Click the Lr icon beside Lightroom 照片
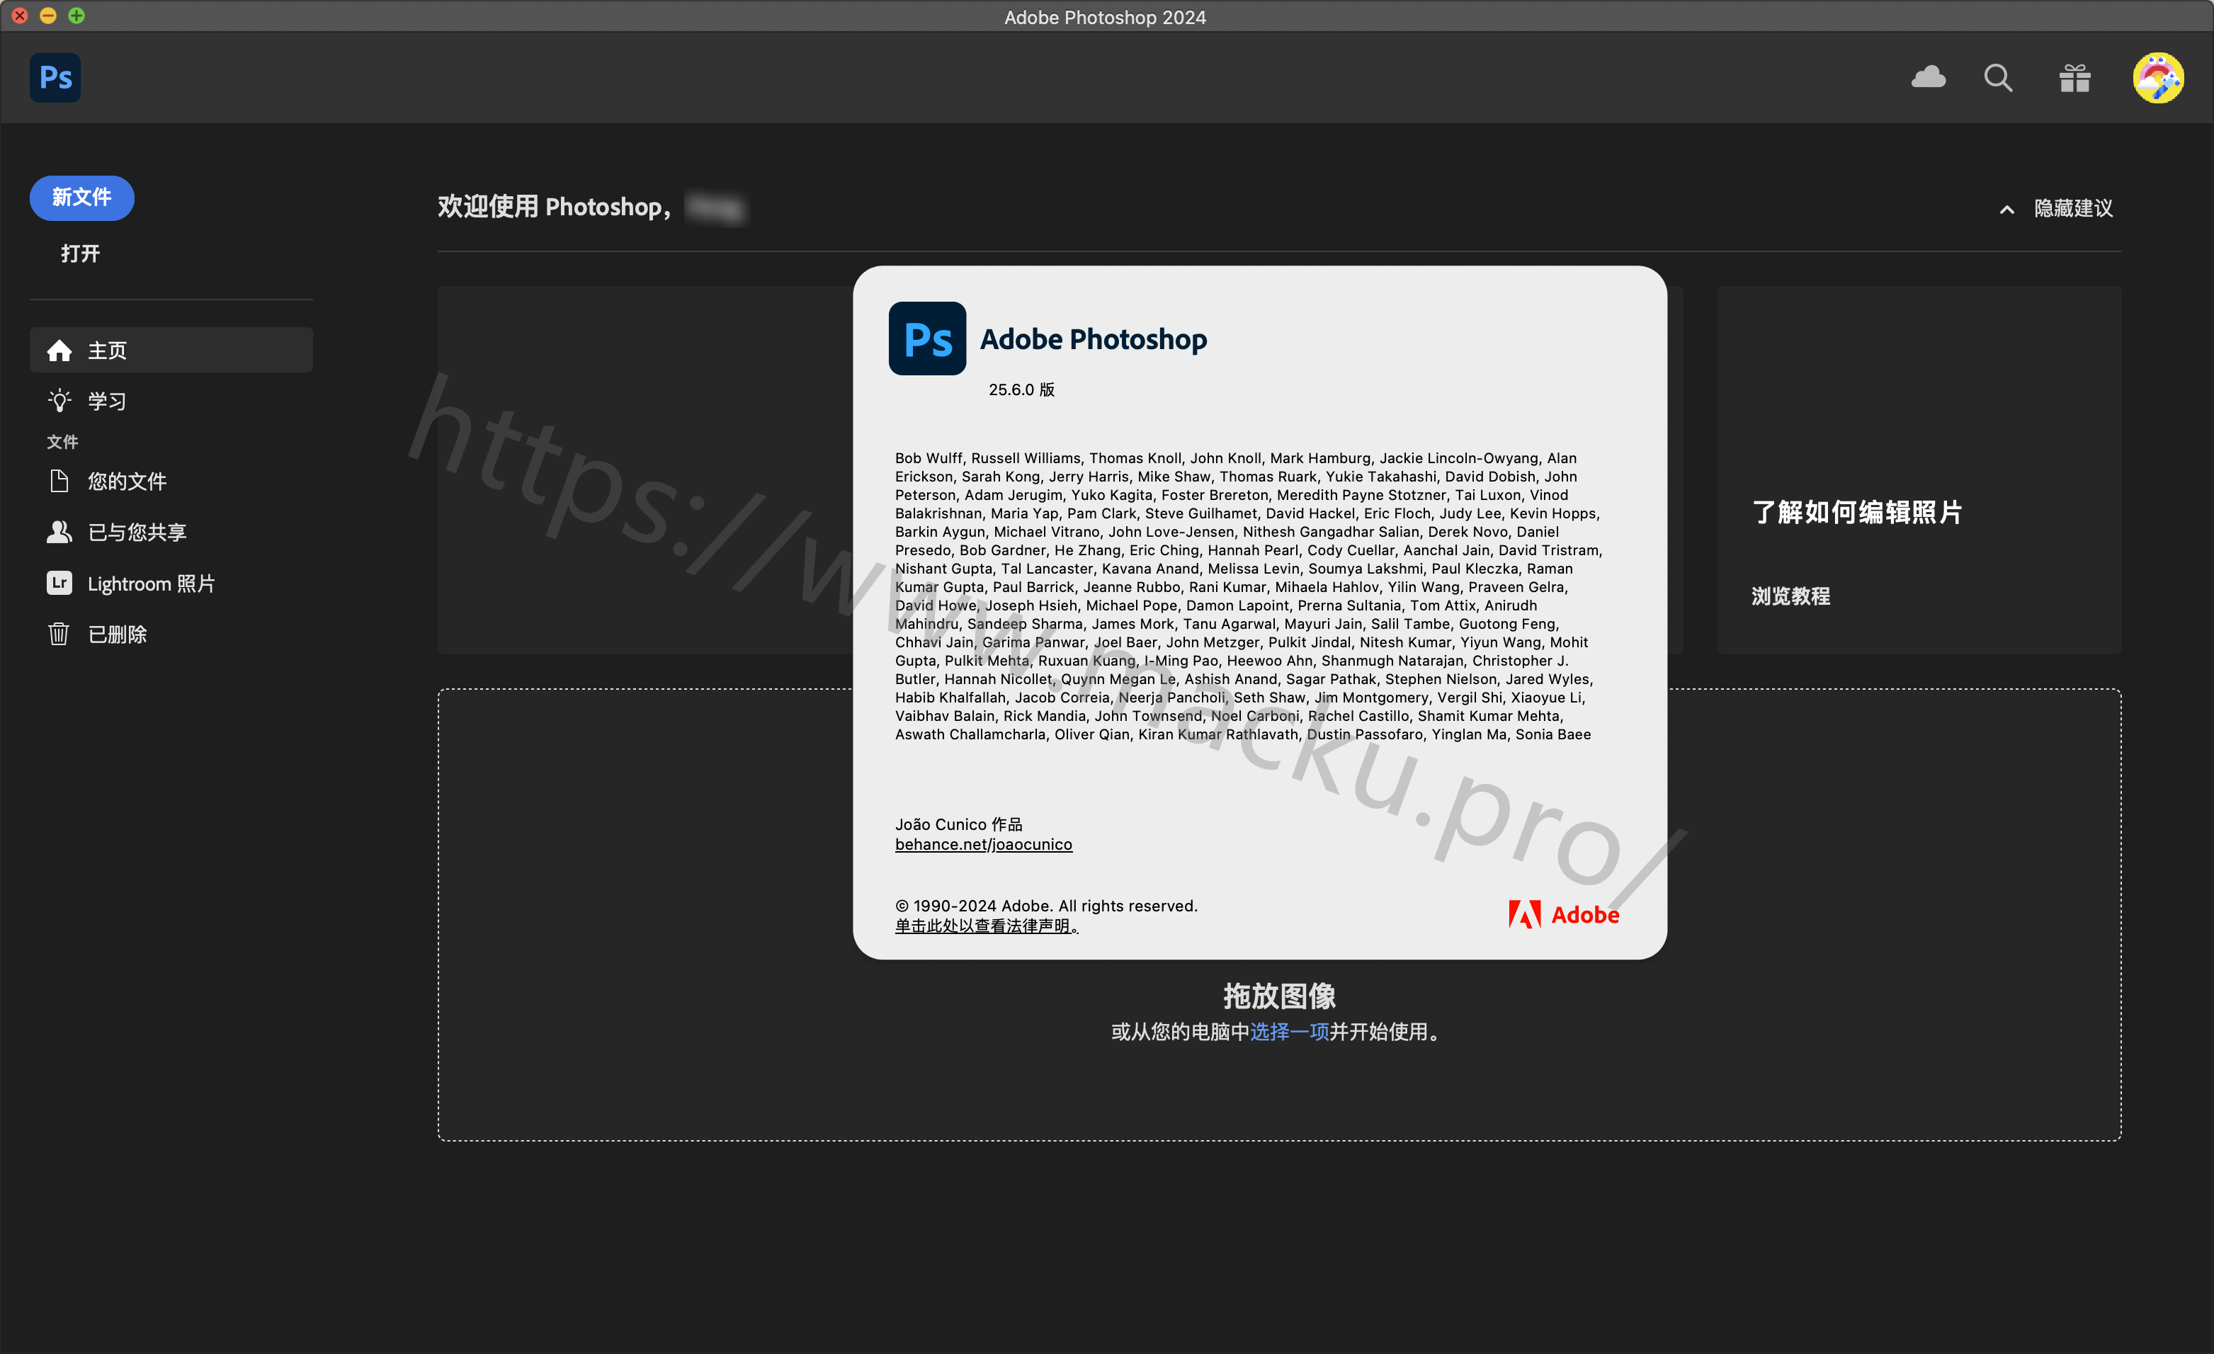 pos(59,583)
